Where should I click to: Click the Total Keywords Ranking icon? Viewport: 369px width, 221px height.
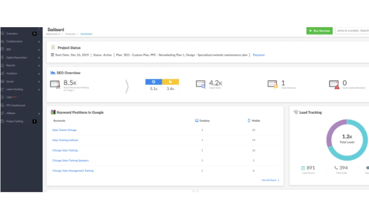56,84
